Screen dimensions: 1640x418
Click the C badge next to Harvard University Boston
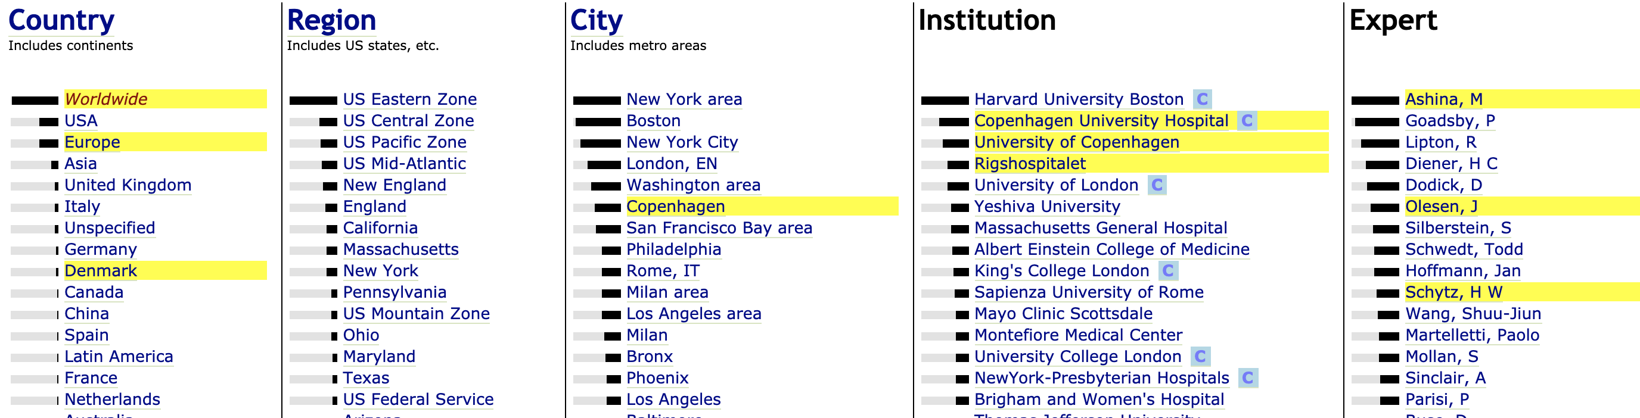1201,99
